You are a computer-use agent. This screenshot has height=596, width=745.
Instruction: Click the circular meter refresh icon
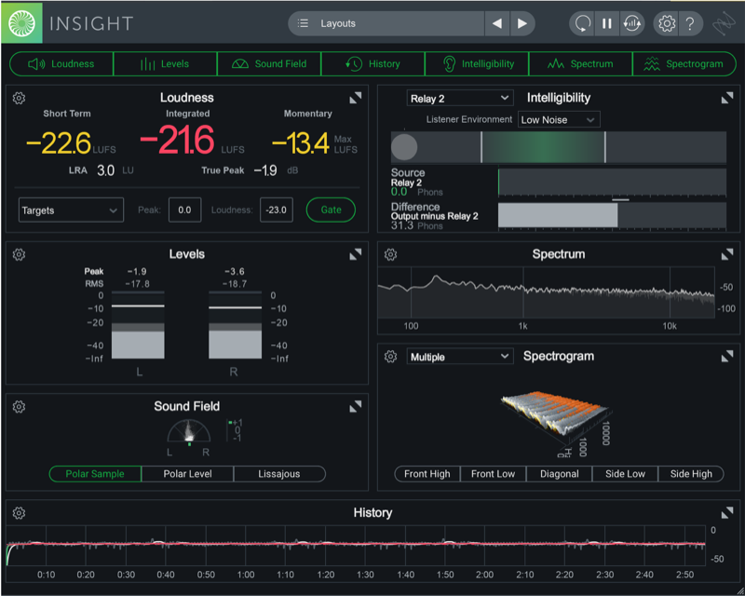[632, 23]
